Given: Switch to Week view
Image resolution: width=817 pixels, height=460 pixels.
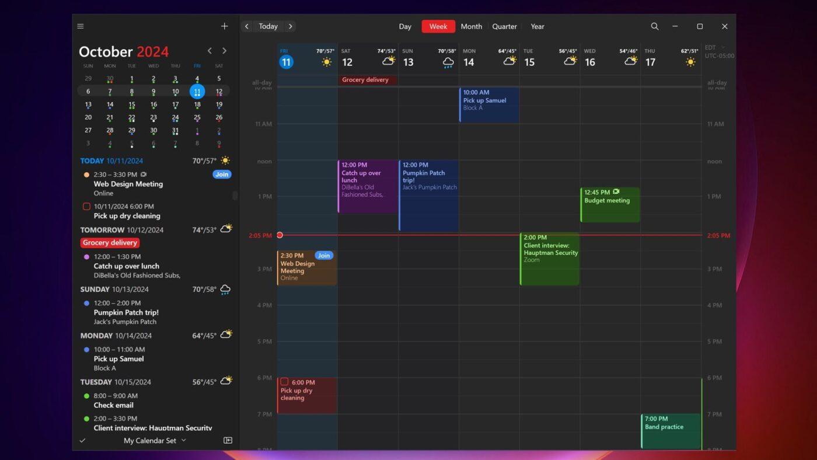Looking at the screenshot, I should coord(438,26).
